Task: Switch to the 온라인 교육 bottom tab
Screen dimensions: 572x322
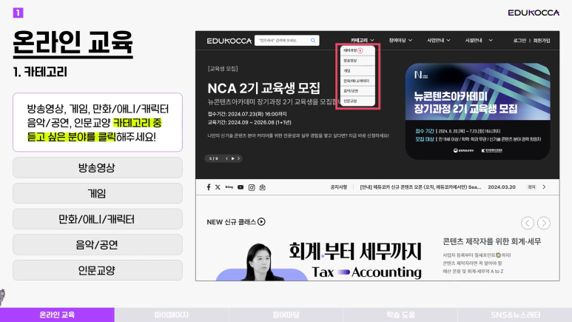Action: point(57,315)
